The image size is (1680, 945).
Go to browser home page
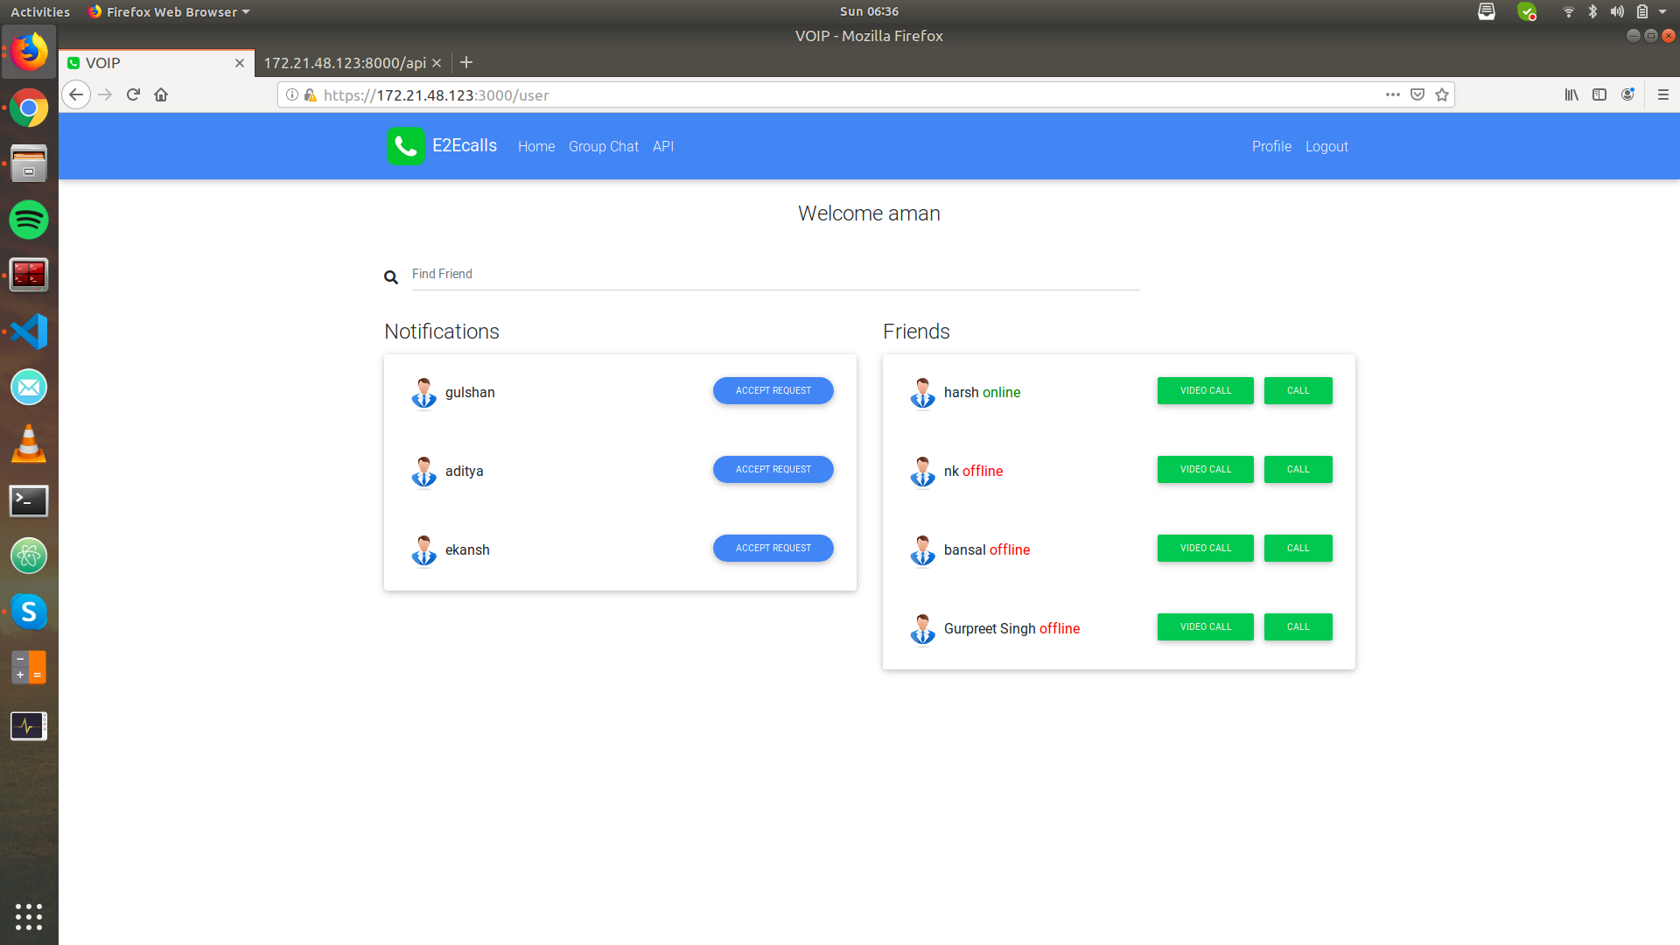[161, 94]
